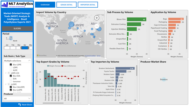190x107 pixels.
Task: Collapse the LDPE-CO tree group
Action: 5,73
